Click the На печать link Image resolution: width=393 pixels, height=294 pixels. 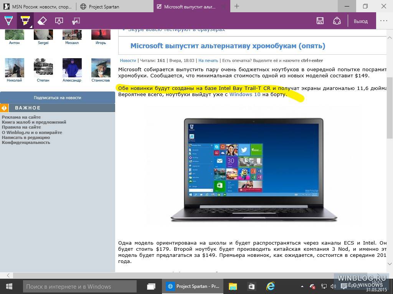(x=208, y=60)
